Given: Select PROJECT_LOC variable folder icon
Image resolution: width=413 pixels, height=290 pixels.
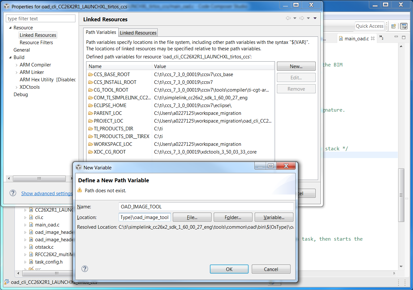Looking at the screenshot, I should click(x=90, y=121).
